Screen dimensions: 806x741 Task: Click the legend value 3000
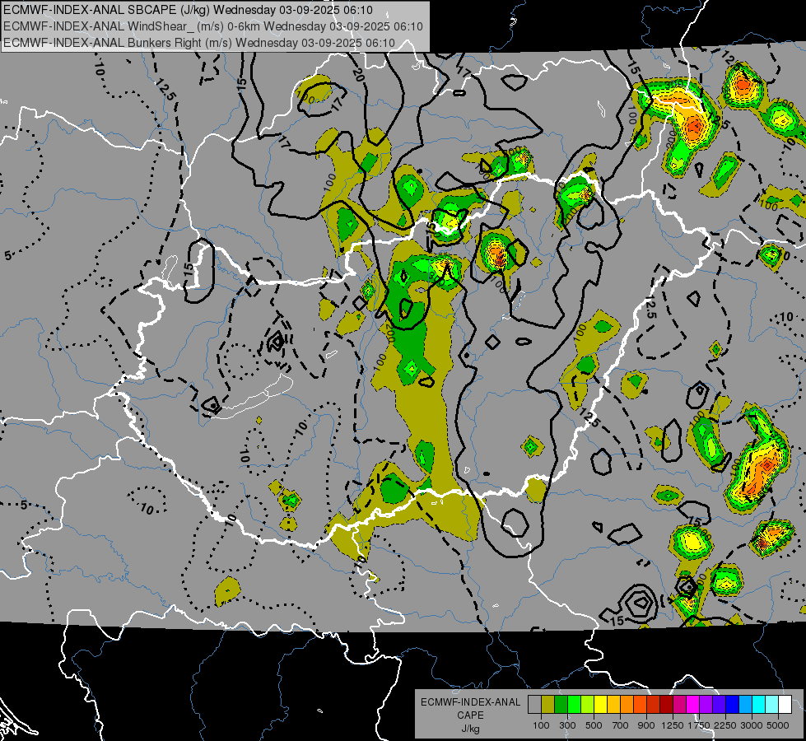click(752, 725)
